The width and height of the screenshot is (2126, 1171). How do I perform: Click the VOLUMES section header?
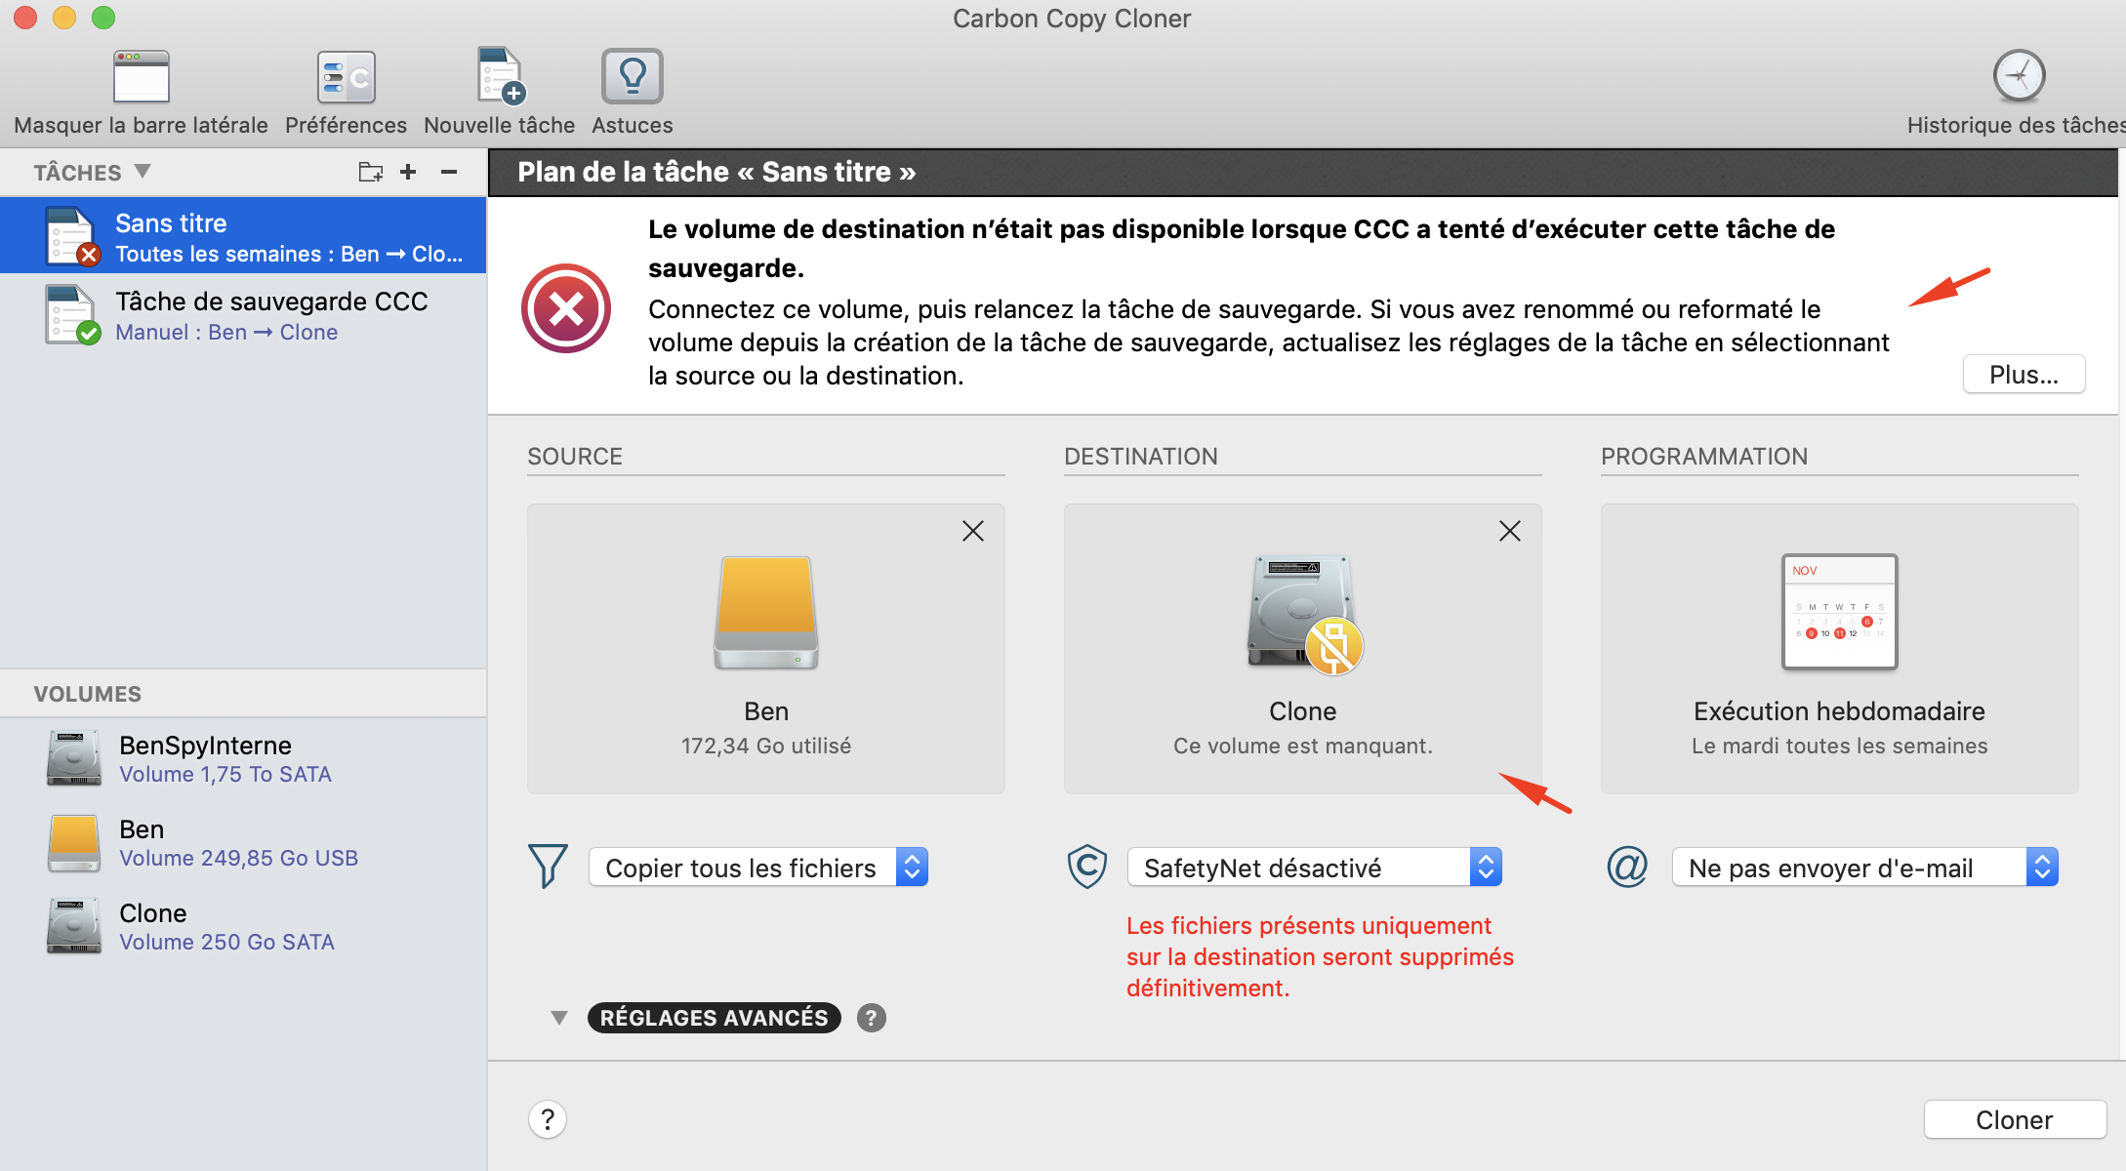(88, 694)
